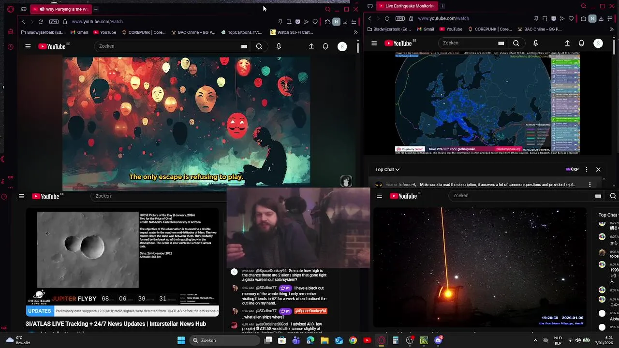Open Top Chat dropdown in earthquake stream

387,170
